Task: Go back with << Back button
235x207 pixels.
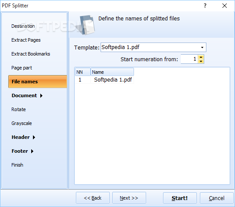Action: 93,198
